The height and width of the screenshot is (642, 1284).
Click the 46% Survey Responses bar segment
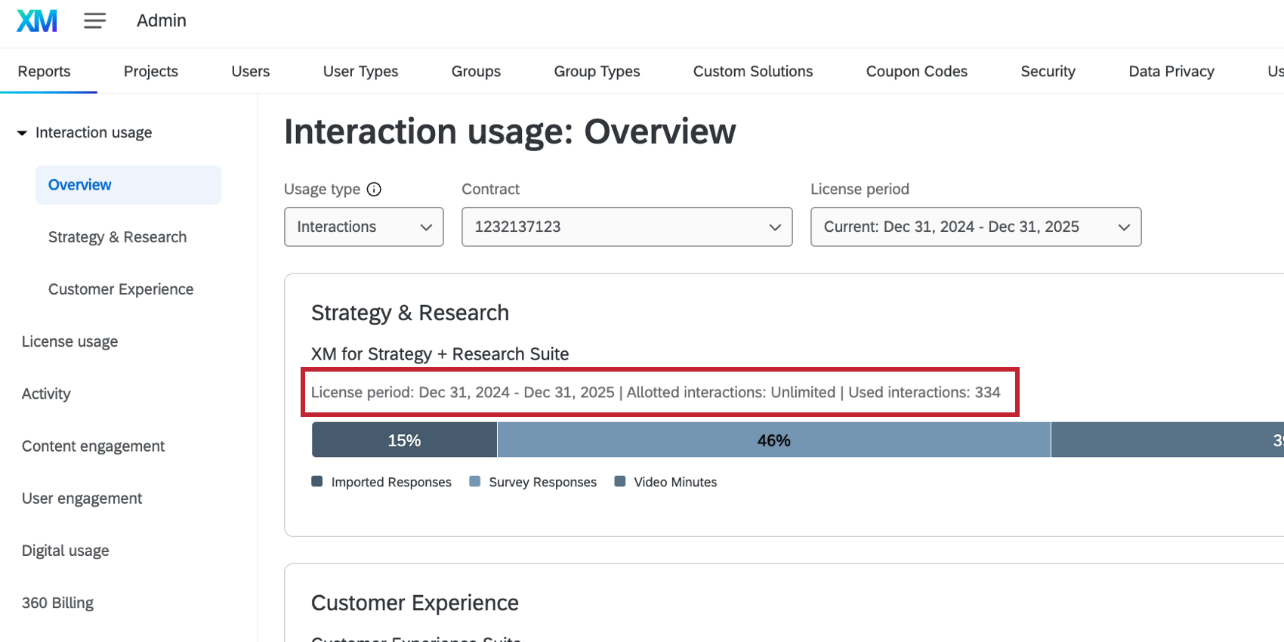point(773,440)
